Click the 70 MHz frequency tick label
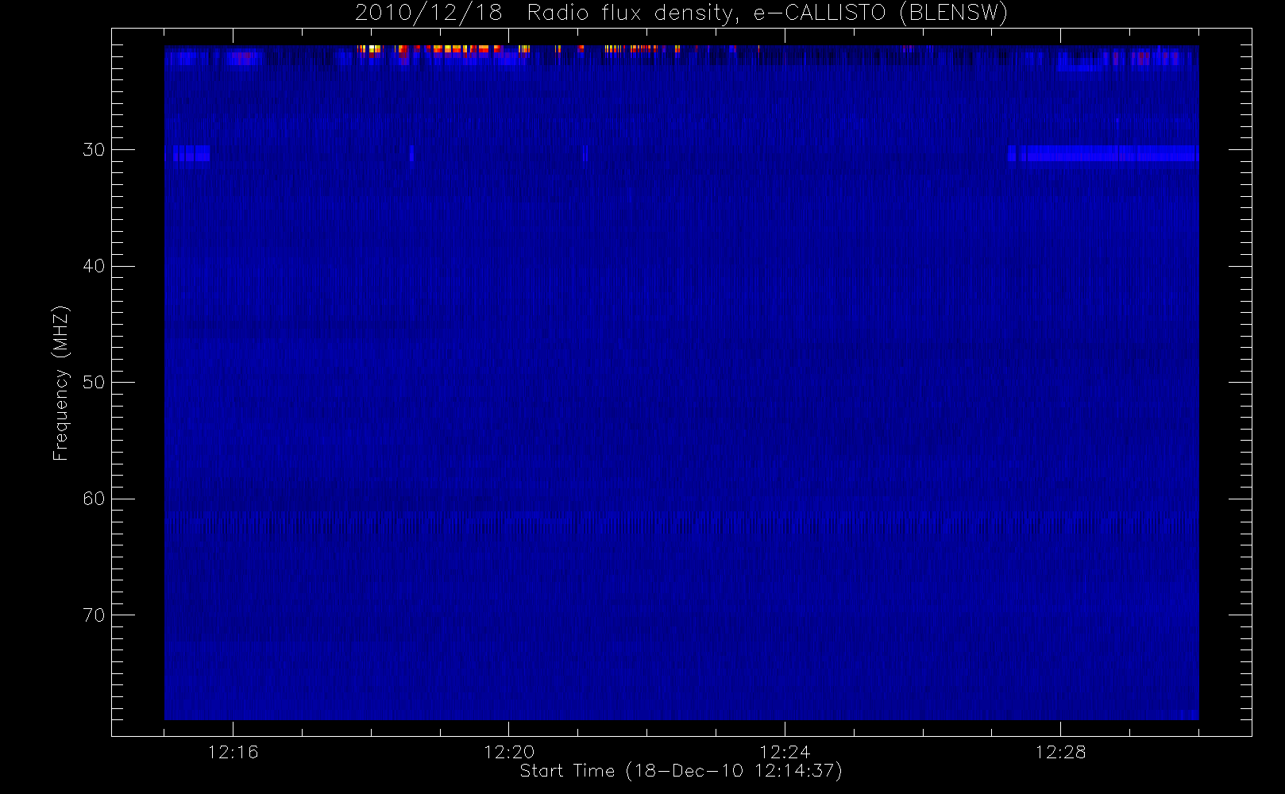 (94, 615)
